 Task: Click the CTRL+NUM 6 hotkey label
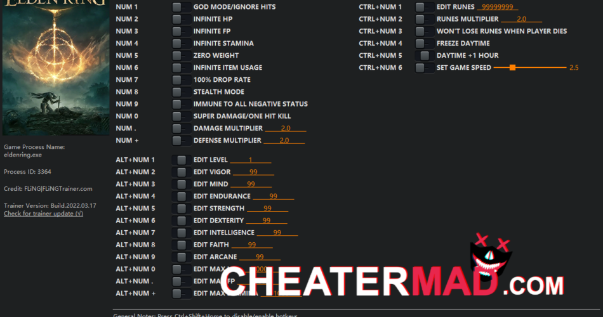pos(380,68)
